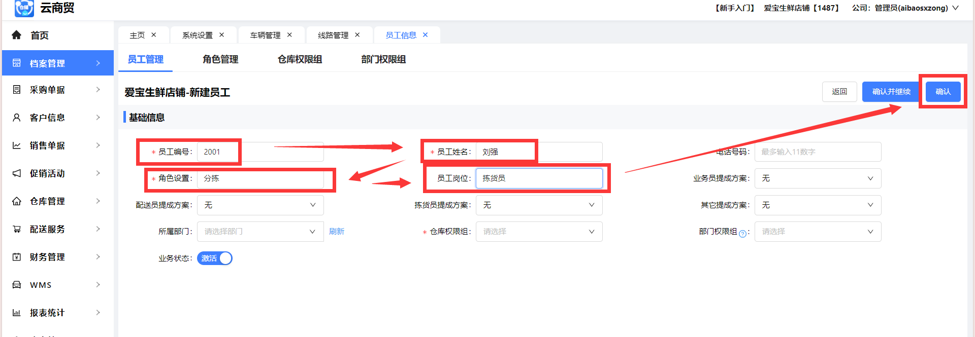Click the 采购单据 document icon
This screenshot has height=337, width=975.
17,90
